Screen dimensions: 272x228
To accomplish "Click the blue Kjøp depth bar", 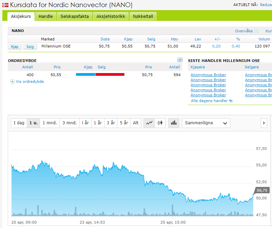I will pos(85,74).
